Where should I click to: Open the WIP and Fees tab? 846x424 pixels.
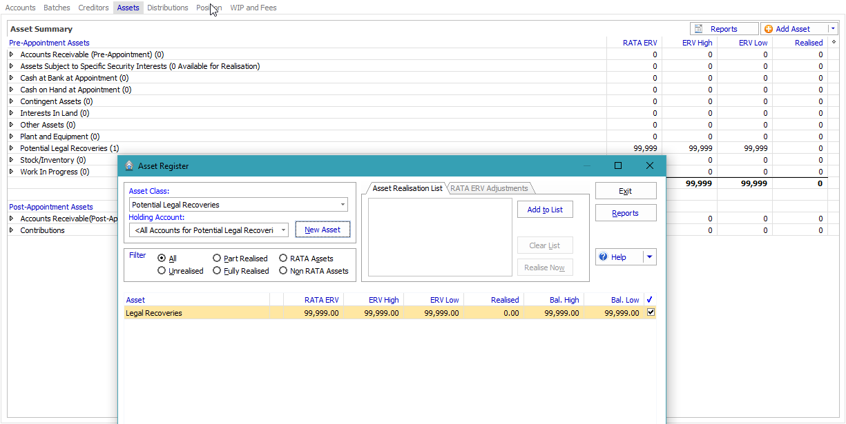coord(253,8)
